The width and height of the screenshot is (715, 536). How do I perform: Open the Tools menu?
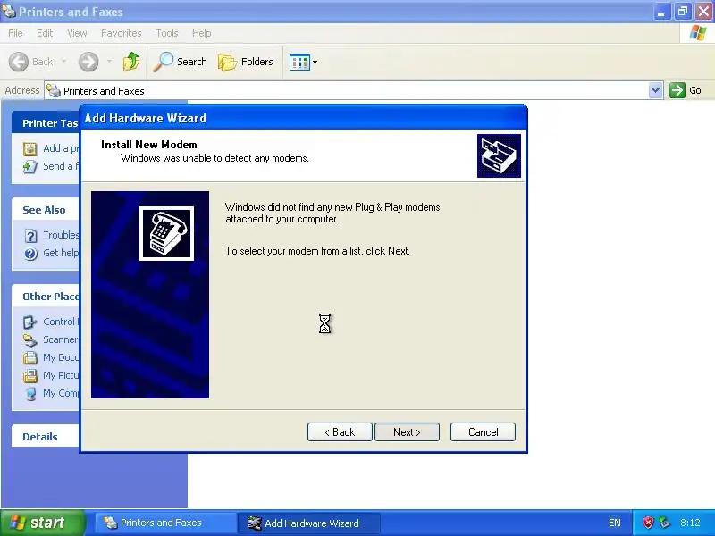tap(167, 33)
